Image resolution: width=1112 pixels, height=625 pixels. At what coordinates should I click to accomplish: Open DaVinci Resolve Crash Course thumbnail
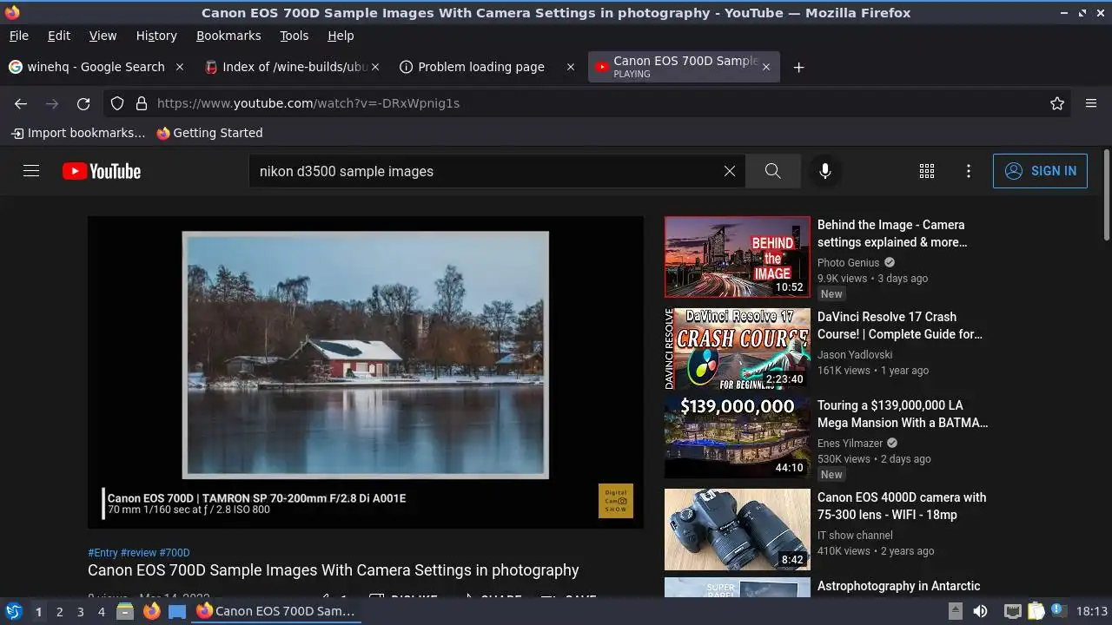coord(738,349)
